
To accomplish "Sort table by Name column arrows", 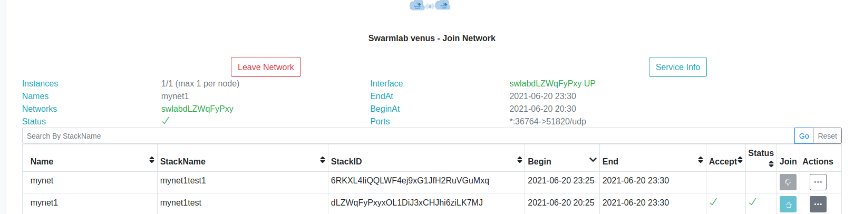I will pos(152,160).
